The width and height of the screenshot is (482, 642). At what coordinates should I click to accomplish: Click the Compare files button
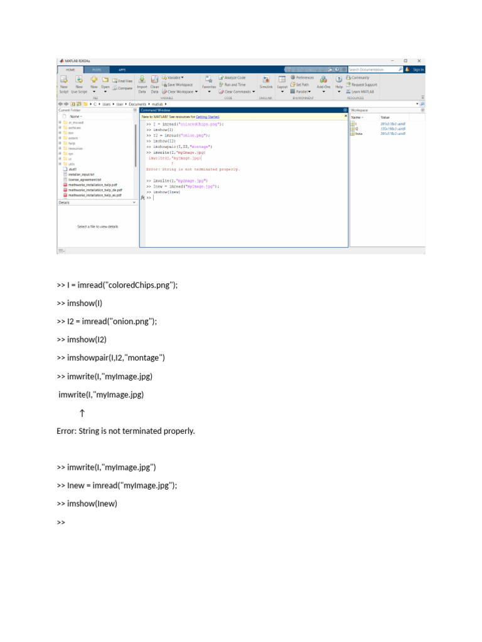click(122, 88)
